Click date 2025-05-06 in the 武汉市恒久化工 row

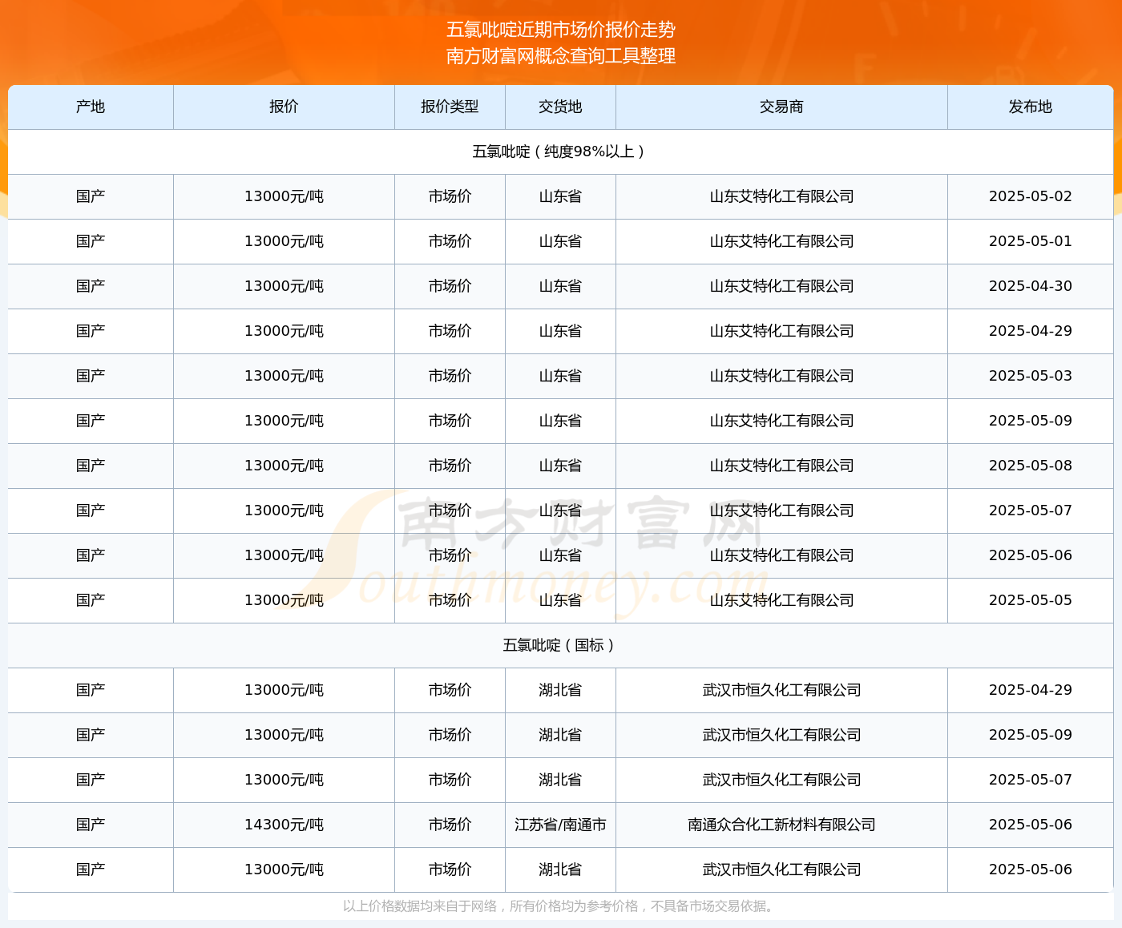[1030, 869]
